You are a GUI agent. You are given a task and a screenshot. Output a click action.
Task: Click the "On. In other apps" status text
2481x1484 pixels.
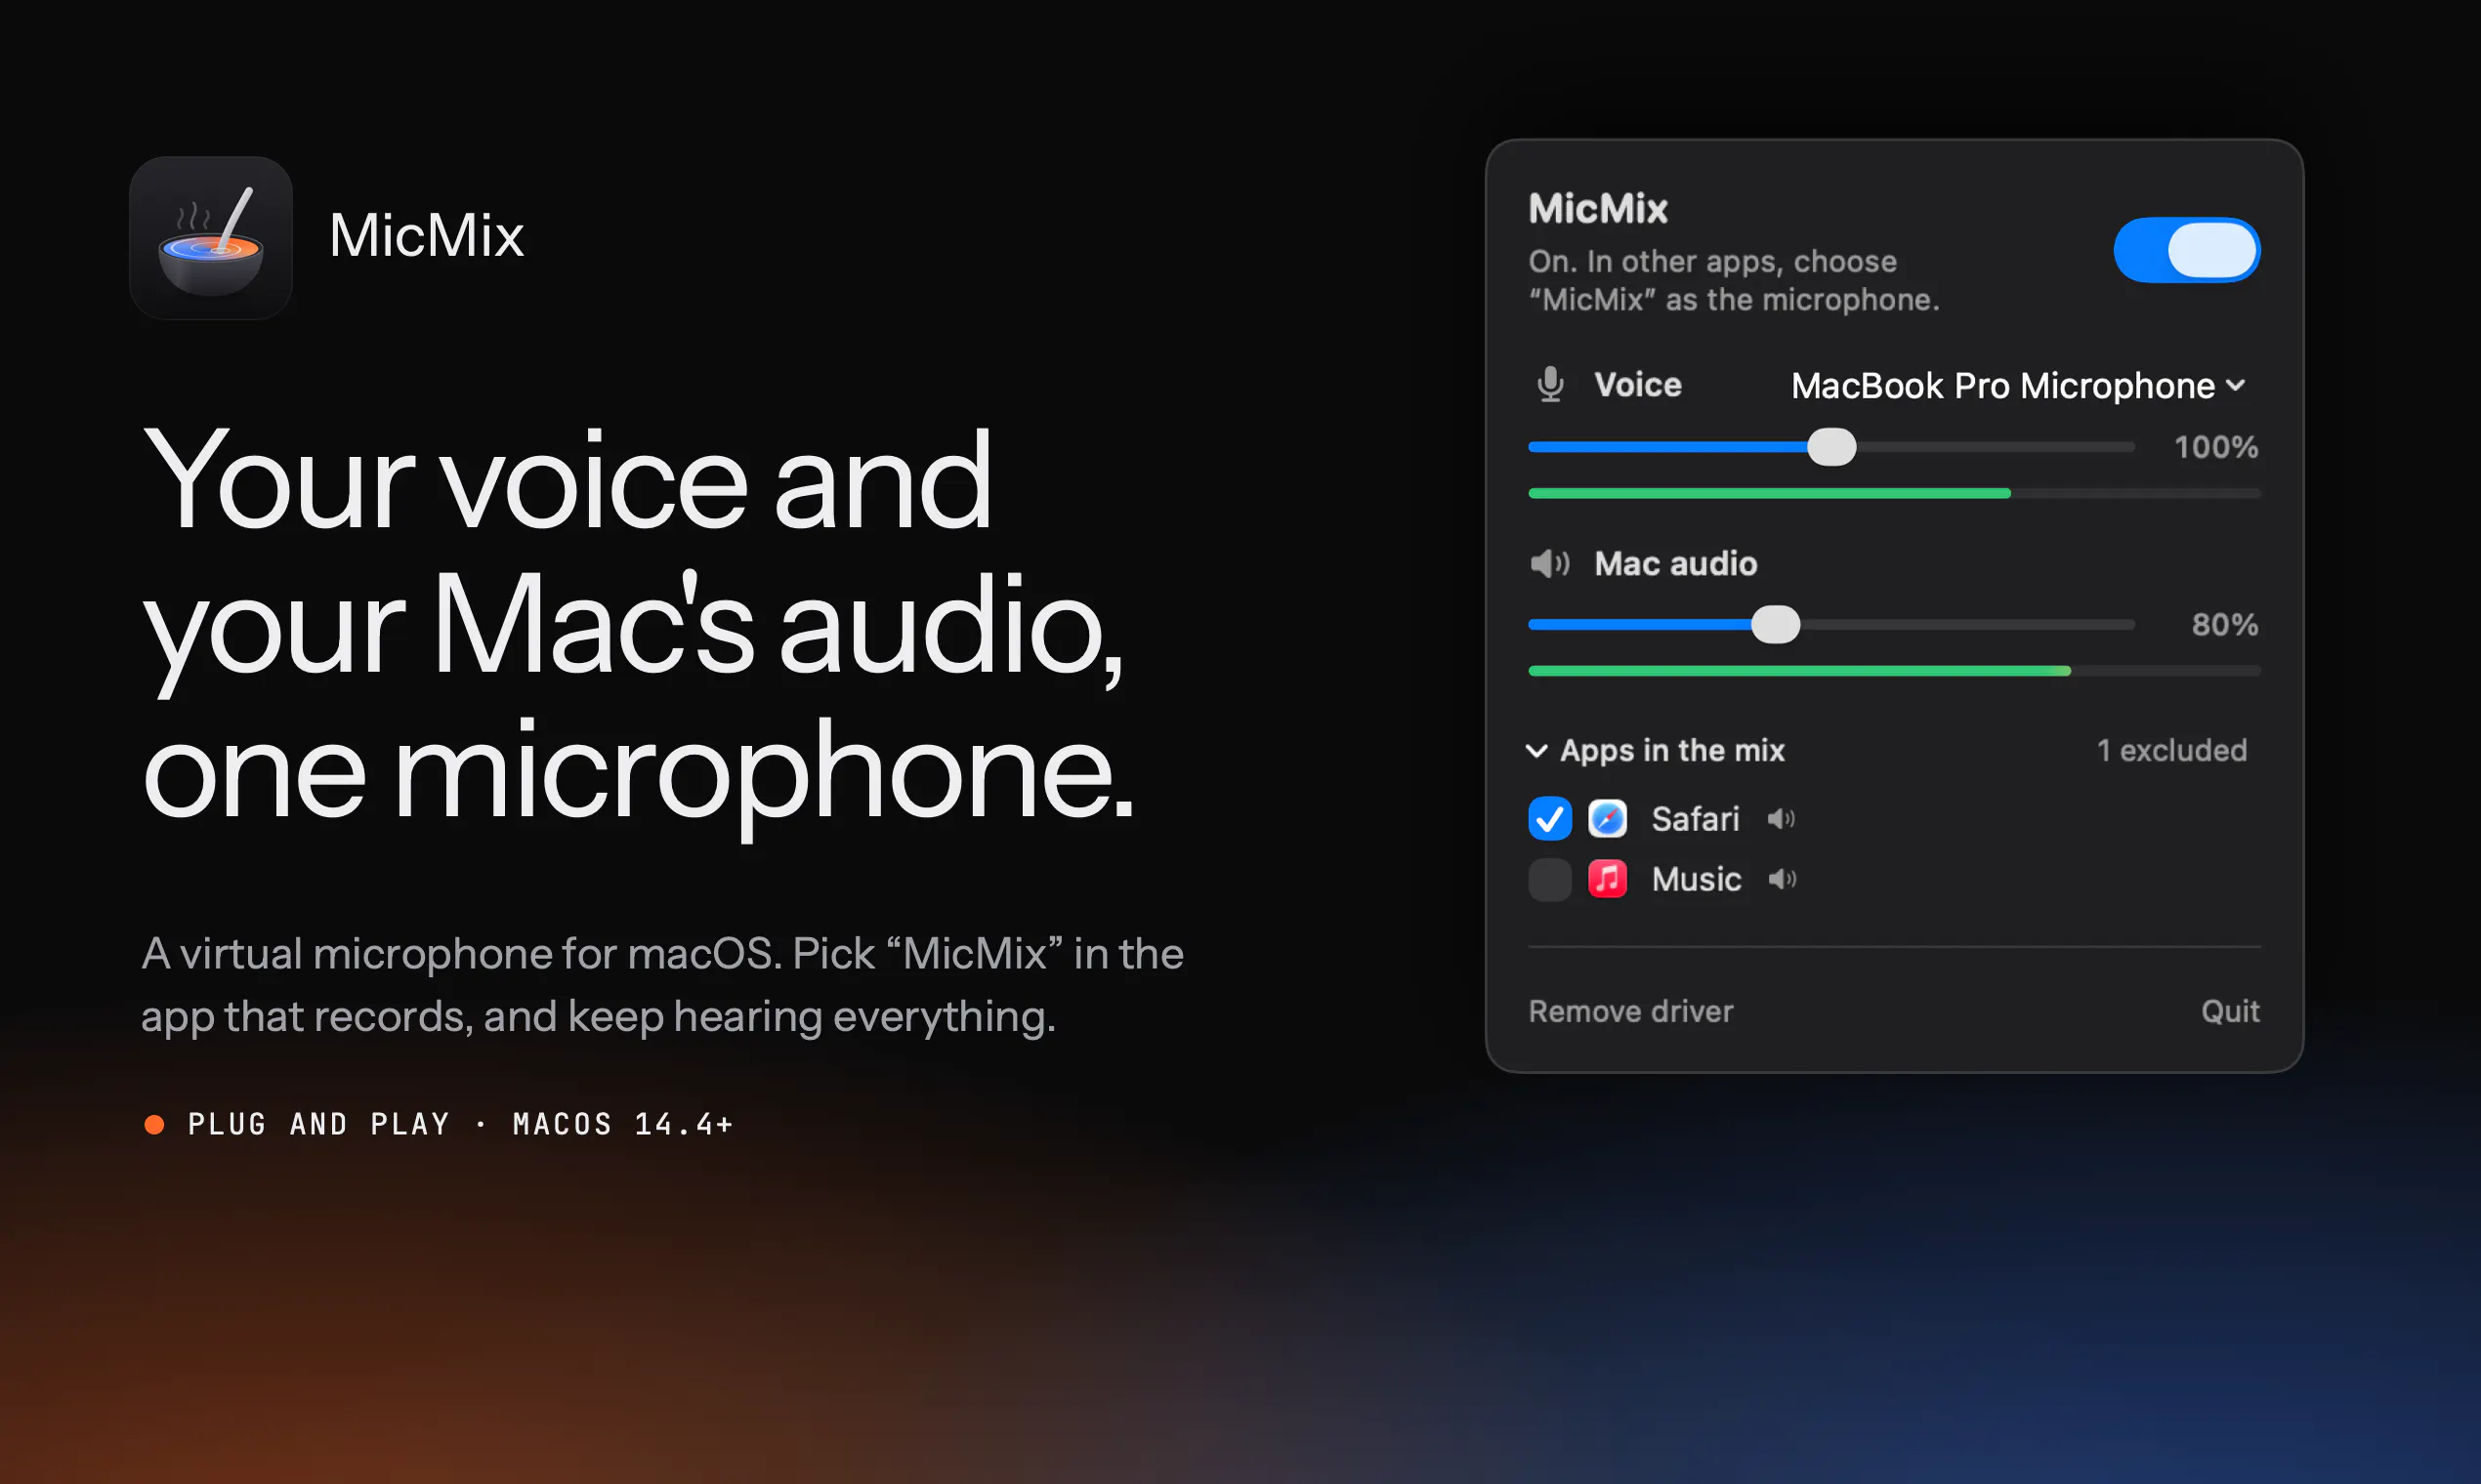(x=1733, y=280)
